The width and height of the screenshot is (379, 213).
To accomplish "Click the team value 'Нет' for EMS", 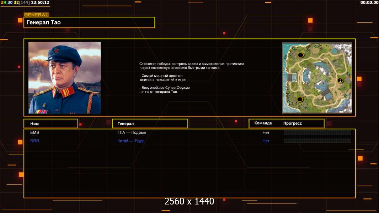I will (x=266, y=132).
